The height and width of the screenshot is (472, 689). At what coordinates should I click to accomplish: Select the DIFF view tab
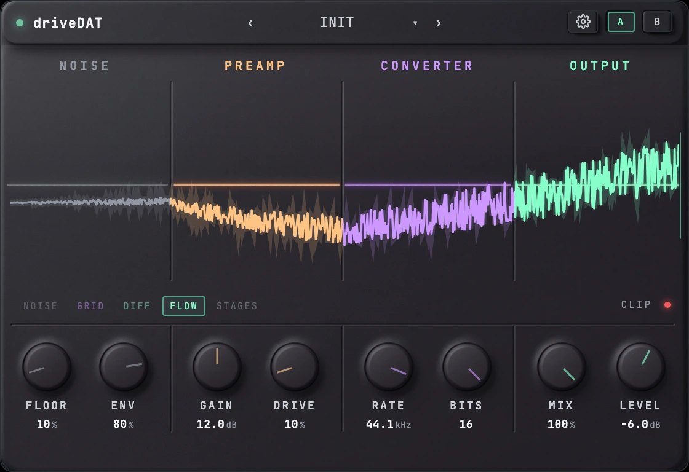click(137, 305)
